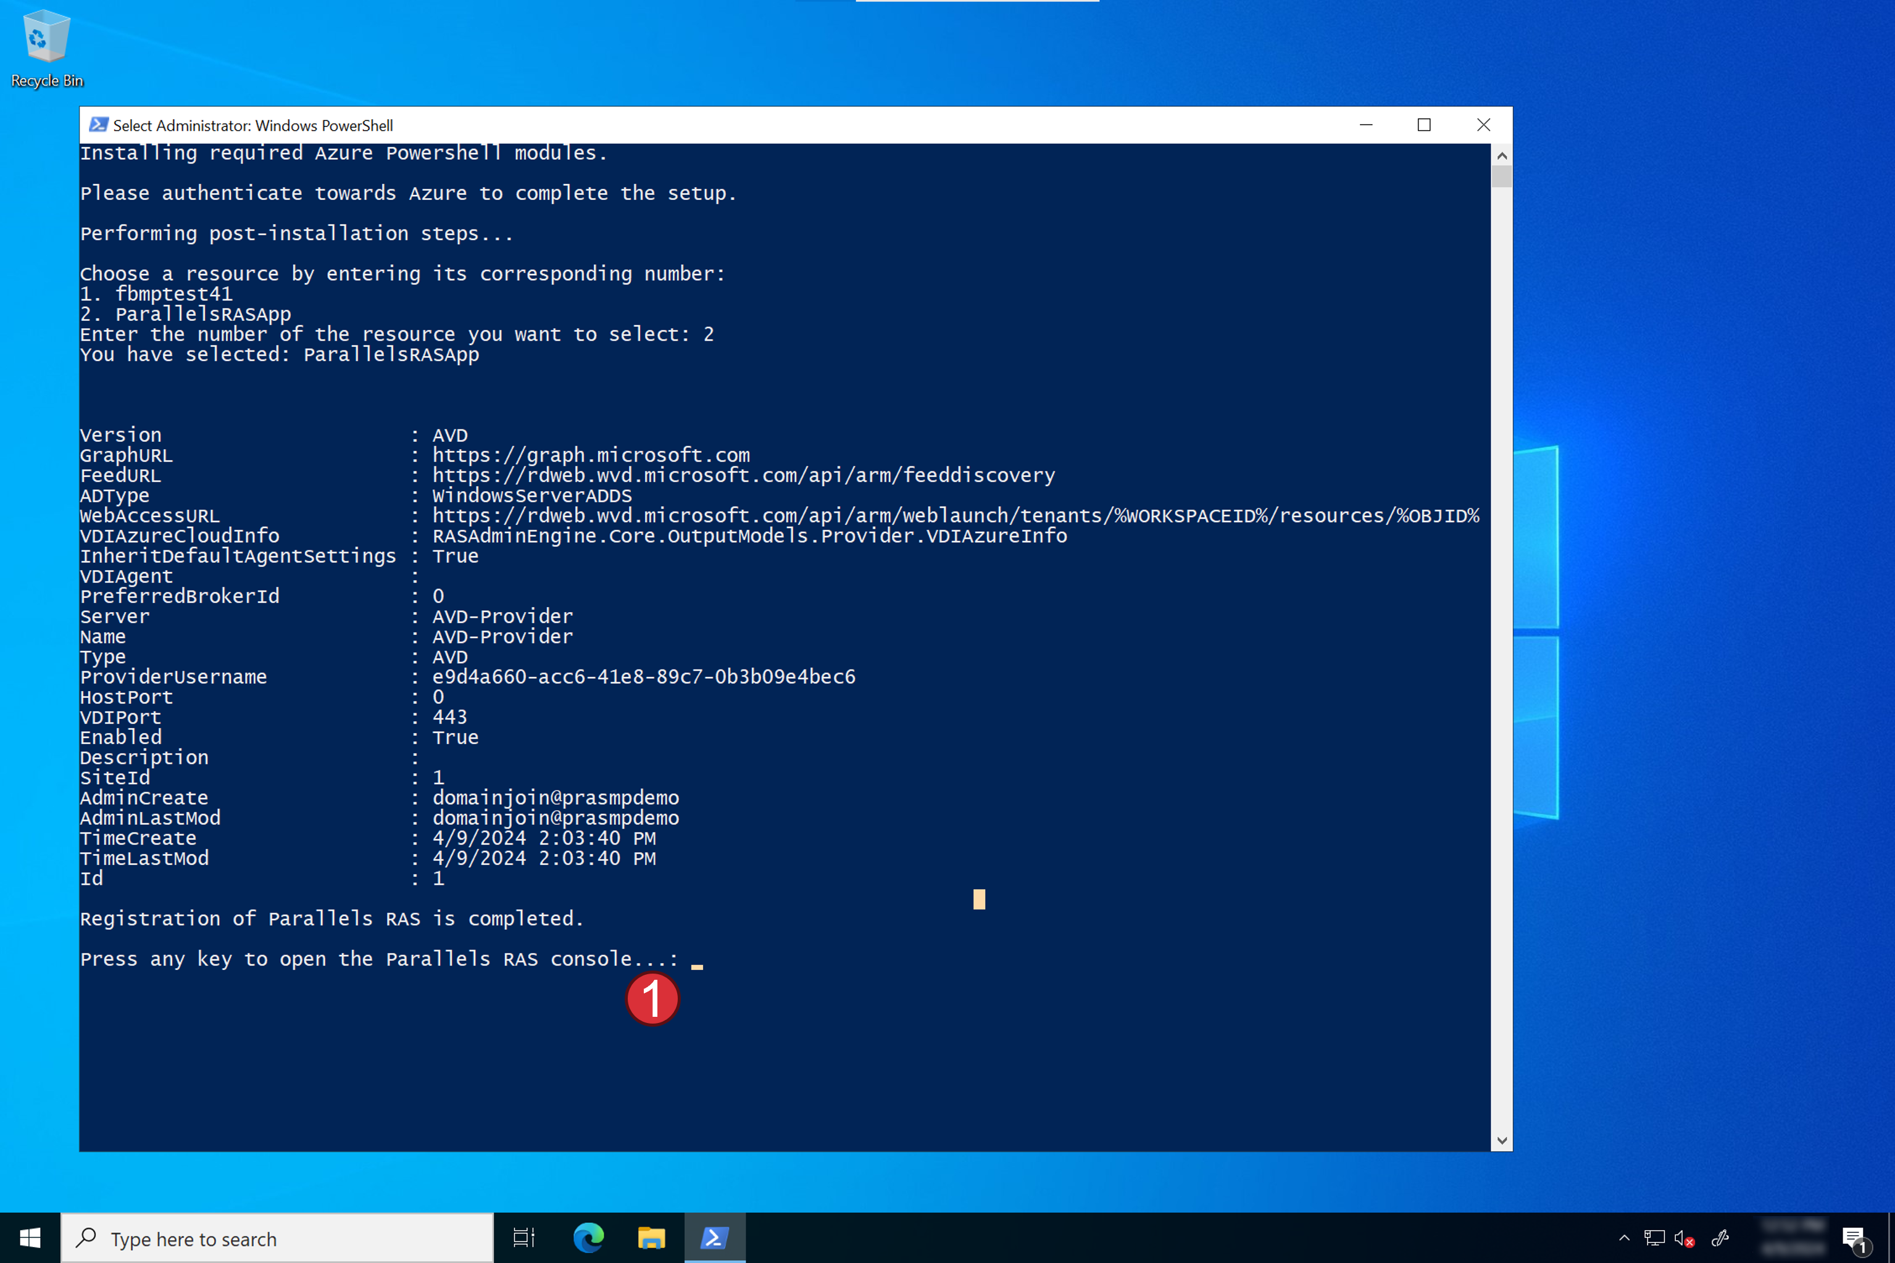The height and width of the screenshot is (1263, 1895).
Task: Click the scrollbar up arrow in PowerShell
Action: (x=1502, y=155)
